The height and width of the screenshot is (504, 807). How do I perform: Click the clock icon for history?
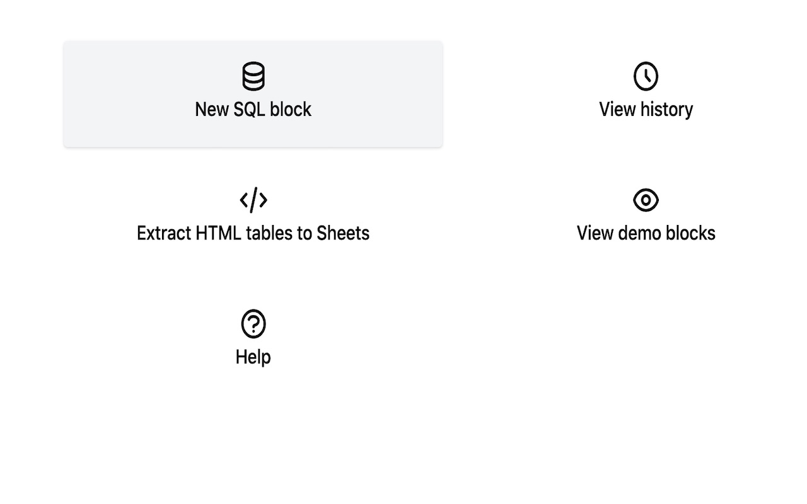(x=646, y=76)
